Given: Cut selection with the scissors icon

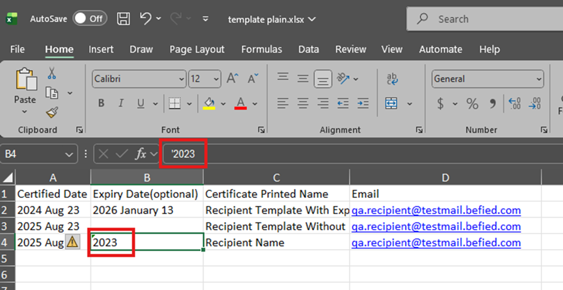Looking at the screenshot, I should pos(52,73).
